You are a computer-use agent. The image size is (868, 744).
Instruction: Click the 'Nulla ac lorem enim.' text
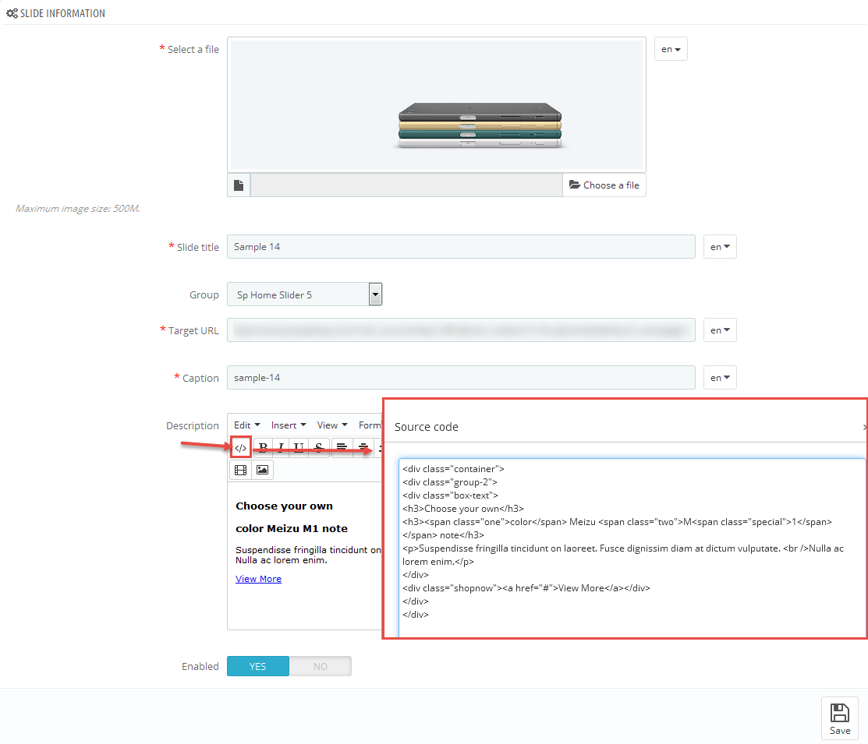point(282,560)
